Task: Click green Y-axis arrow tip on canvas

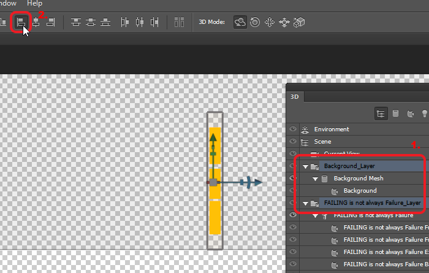Action: tap(213, 137)
